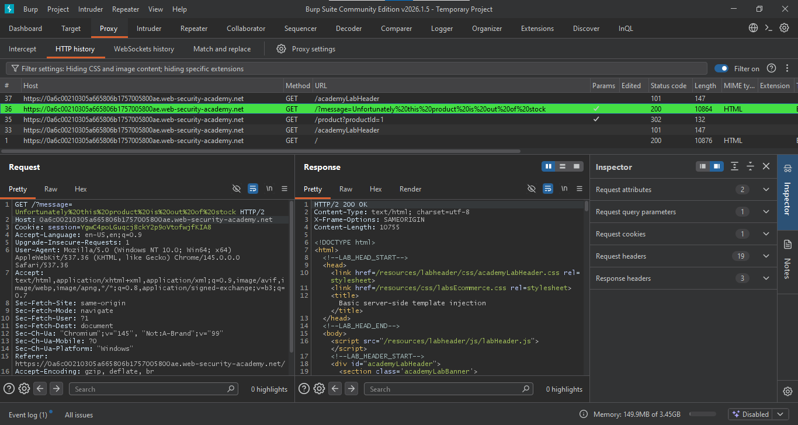The width and height of the screenshot is (798, 425).
Task: Open the Repeater top tab
Action: (194, 28)
